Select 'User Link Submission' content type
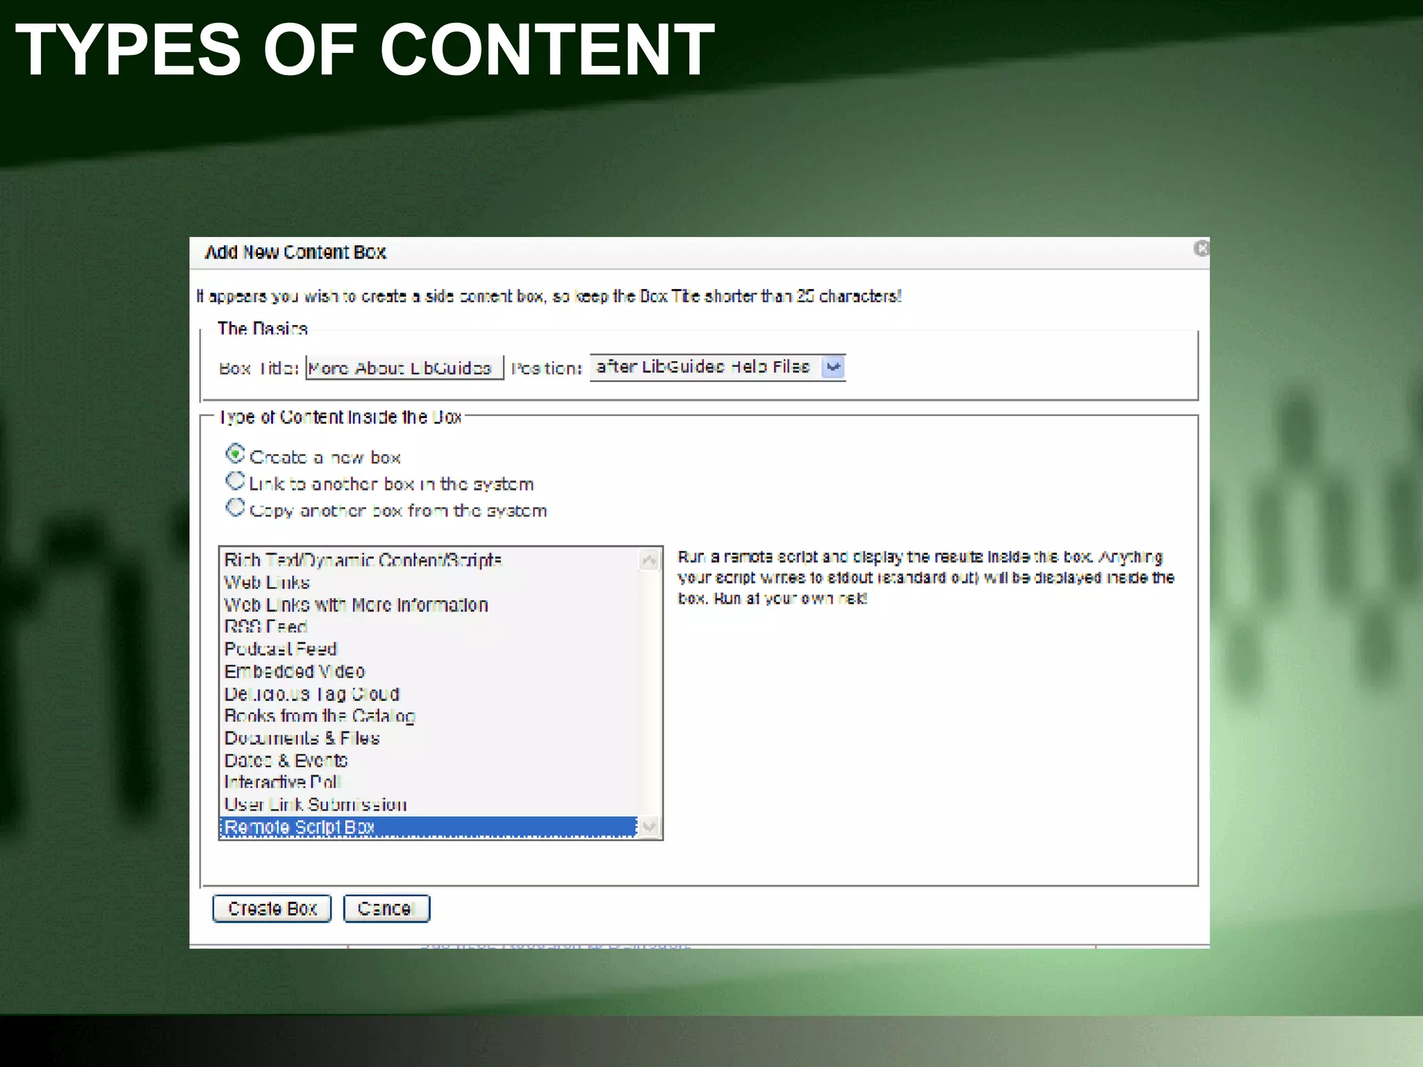Screen dimensions: 1423x1067 429,804
